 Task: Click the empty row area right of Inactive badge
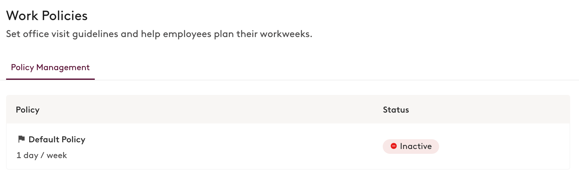(x=504, y=146)
